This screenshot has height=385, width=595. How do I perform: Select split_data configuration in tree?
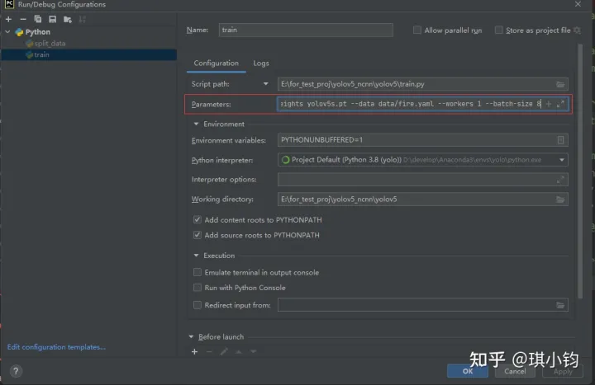point(50,44)
